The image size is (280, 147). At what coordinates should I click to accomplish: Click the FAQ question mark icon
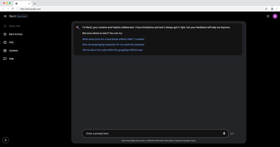click(x=5, y=42)
